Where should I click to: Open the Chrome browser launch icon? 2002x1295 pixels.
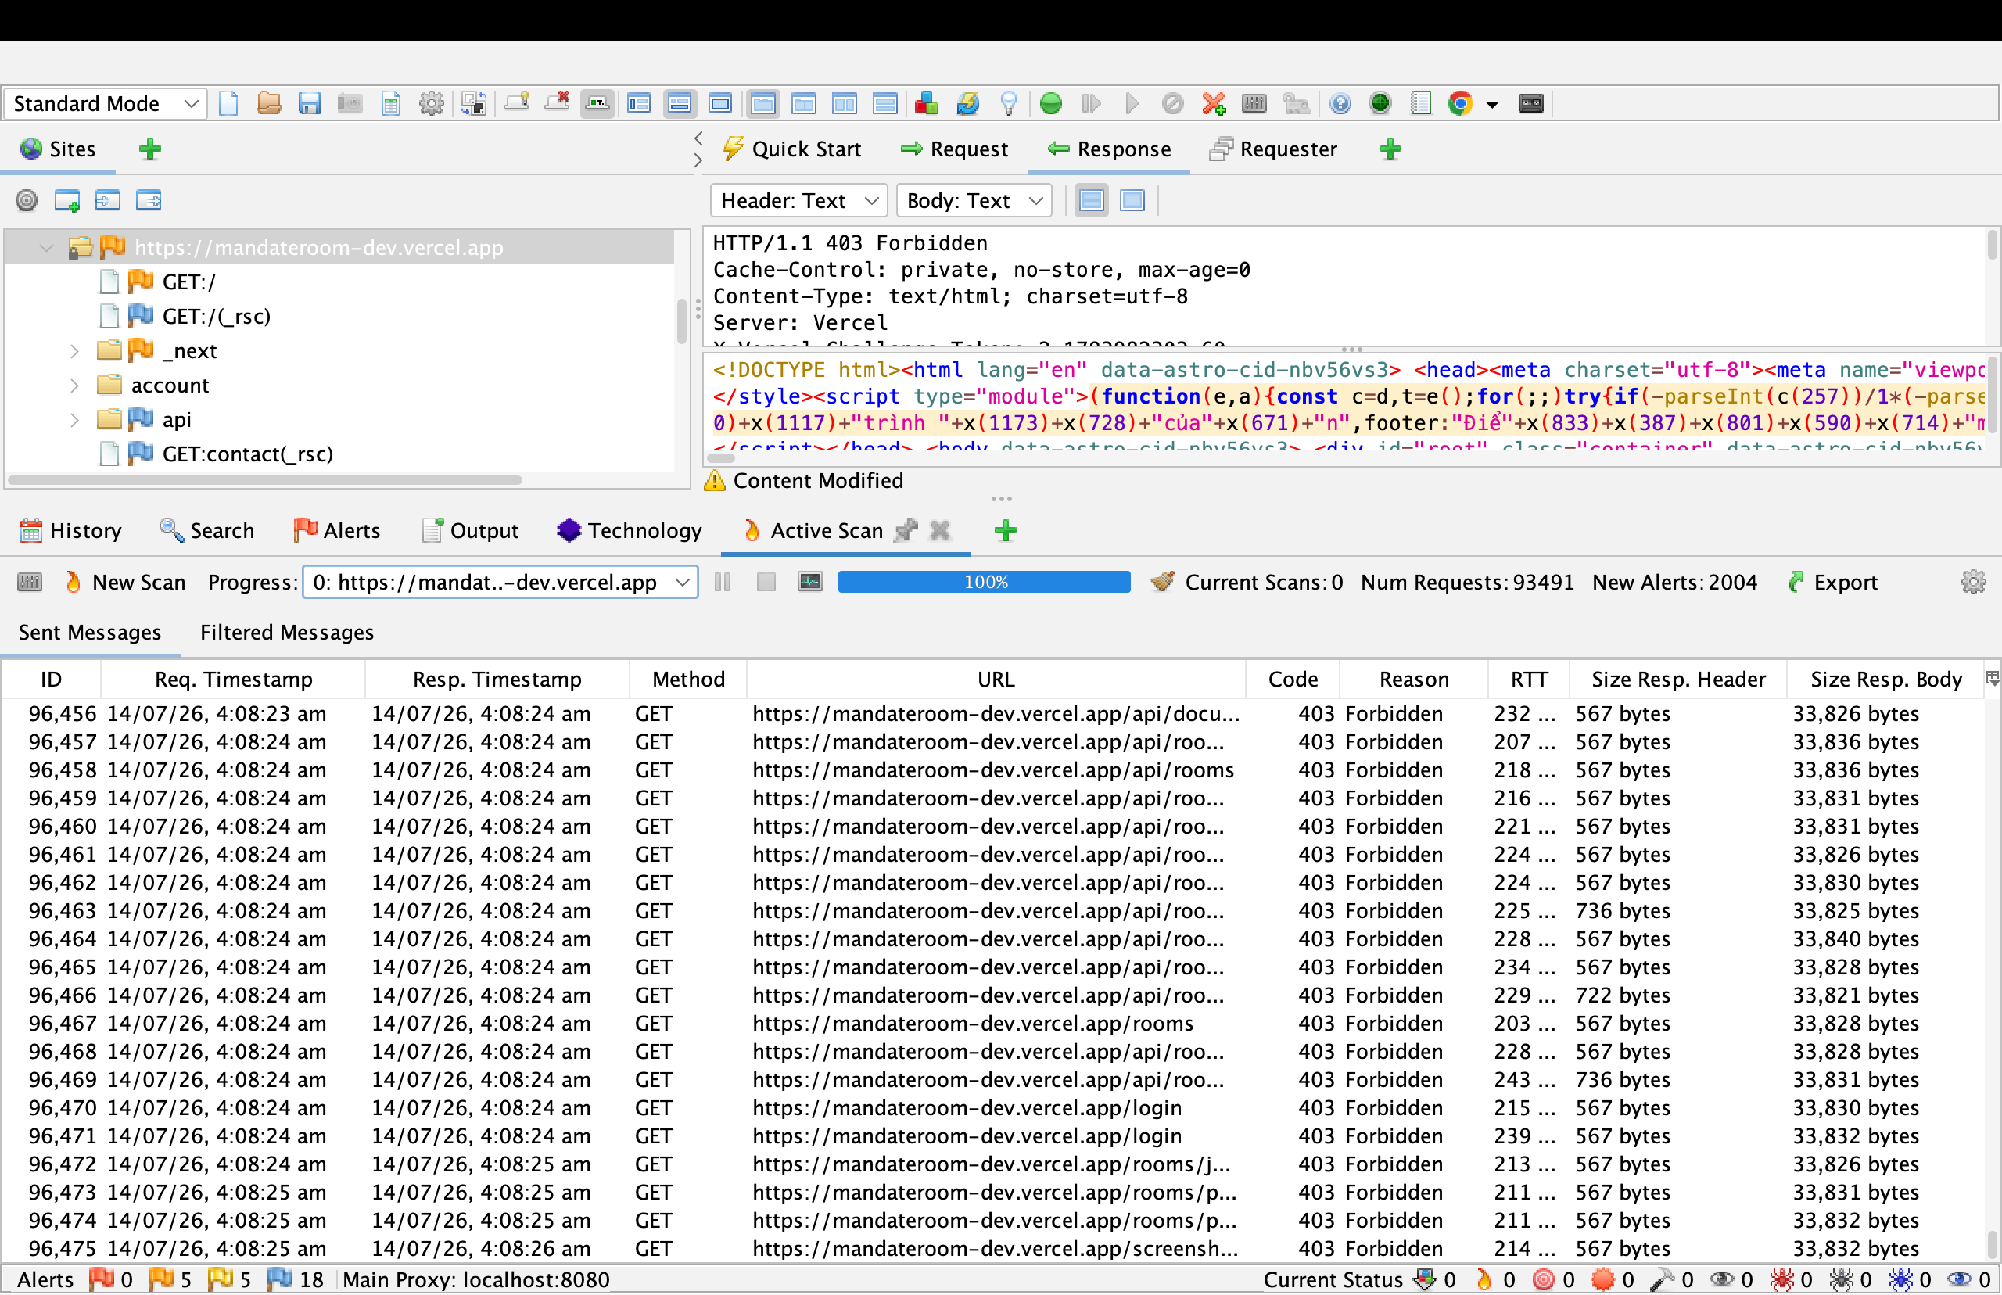(1461, 103)
